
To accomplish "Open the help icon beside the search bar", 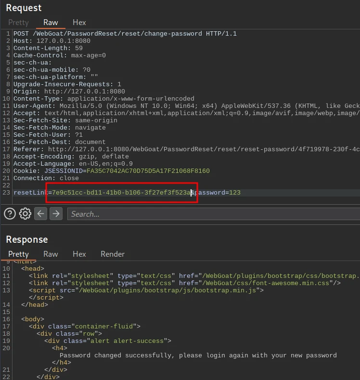I will (10, 213).
